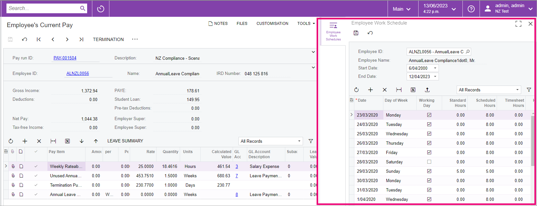
Task: Open NOTES for this pay
Action: tap(218, 24)
